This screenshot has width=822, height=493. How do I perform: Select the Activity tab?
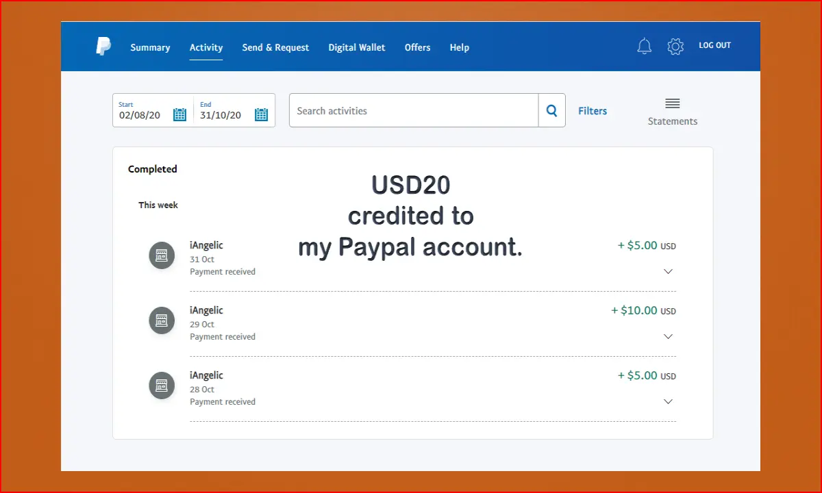pyautogui.click(x=206, y=47)
